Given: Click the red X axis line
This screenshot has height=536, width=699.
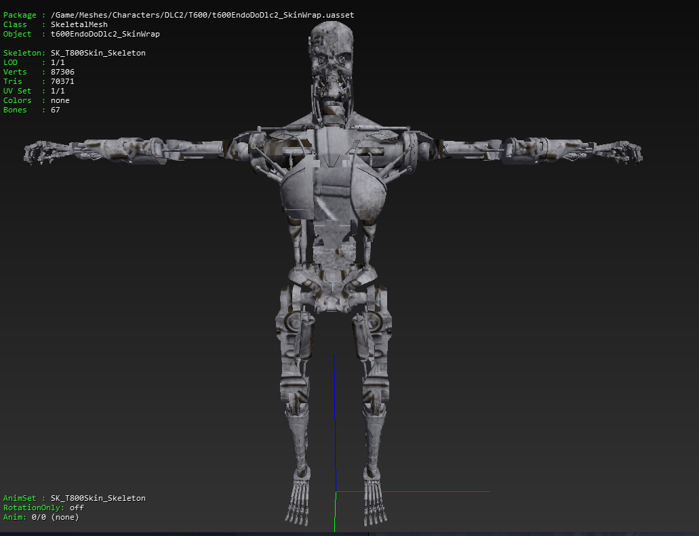Looking at the screenshot, I should (x=413, y=491).
